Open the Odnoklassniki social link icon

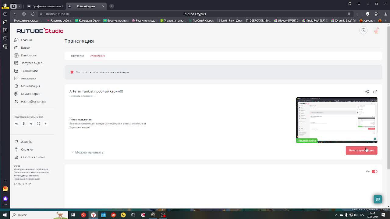(24, 123)
